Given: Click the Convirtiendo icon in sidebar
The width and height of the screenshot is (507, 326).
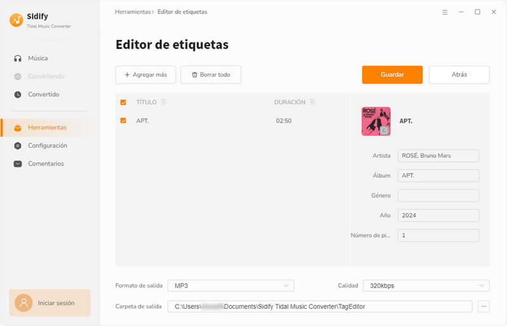Looking at the screenshot, I should tap(18, 76).
